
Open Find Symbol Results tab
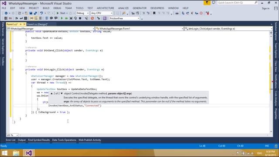pyautogui.click(x=39, y=140)
